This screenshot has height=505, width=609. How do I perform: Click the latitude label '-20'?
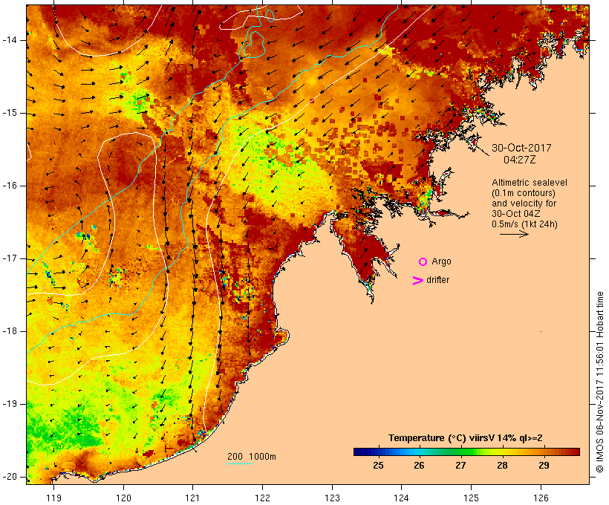[x=10, y=477]
